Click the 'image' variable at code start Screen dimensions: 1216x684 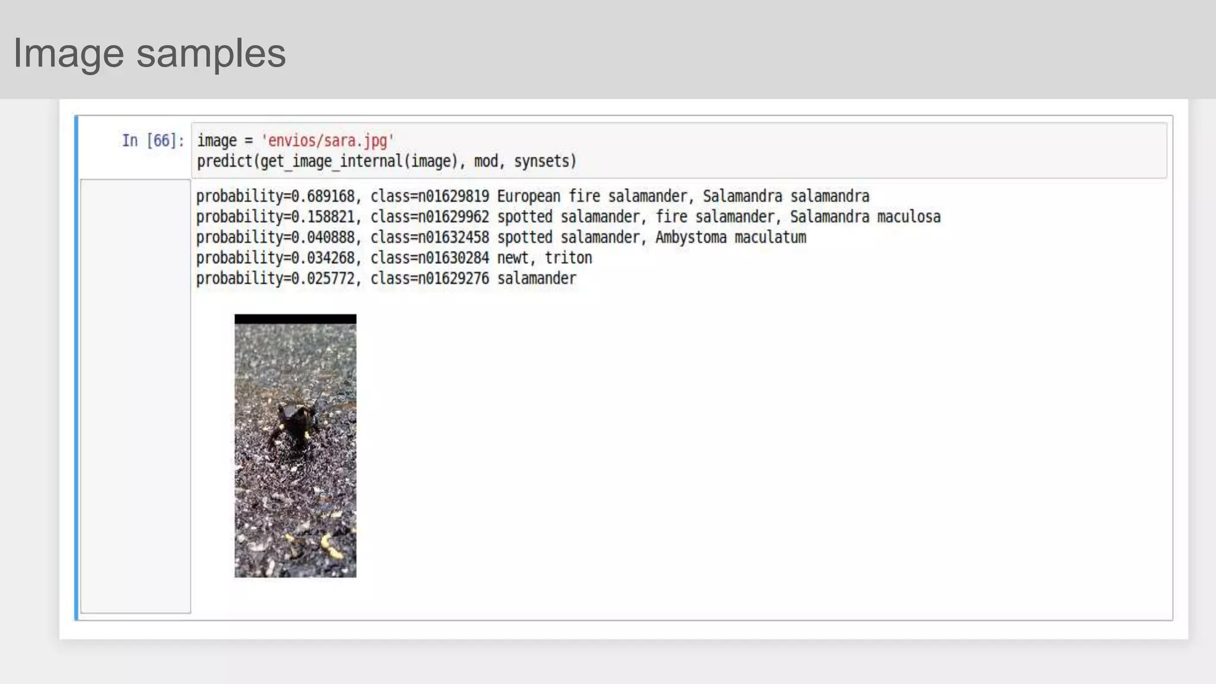[217, 141]
